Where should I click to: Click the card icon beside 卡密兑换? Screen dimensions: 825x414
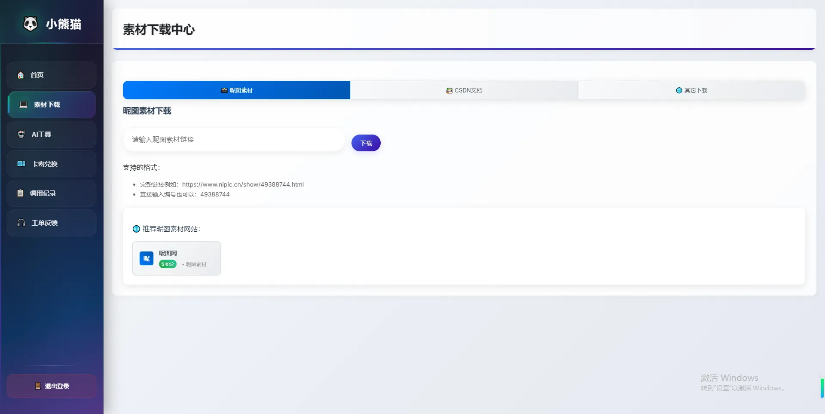pyautogui.click(x=21, y=164)
